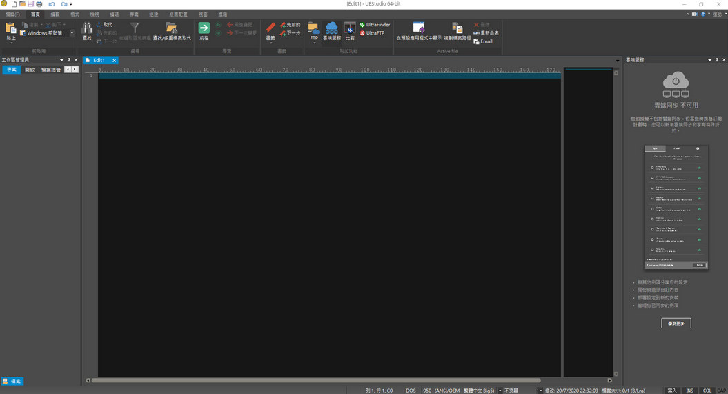Screen dimensions: 728x394
Task: Toggle the 寫入 write mode in status bar
Action: point(671,391)
